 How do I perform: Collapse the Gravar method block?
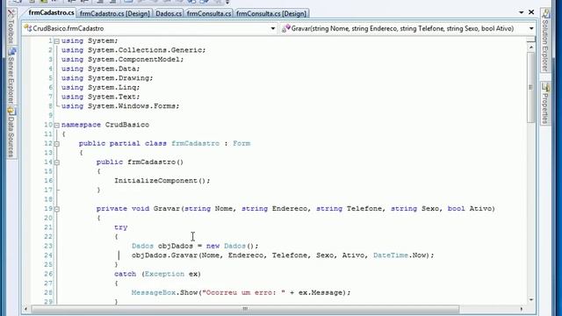(56, 209)
